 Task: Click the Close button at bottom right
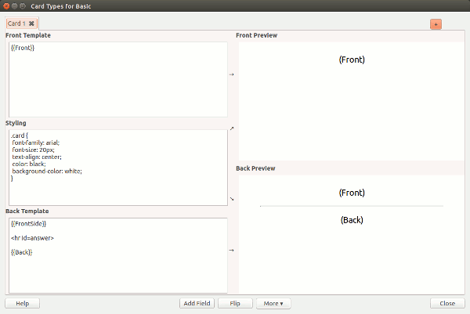pyautogui.click(x=447, y=303)
